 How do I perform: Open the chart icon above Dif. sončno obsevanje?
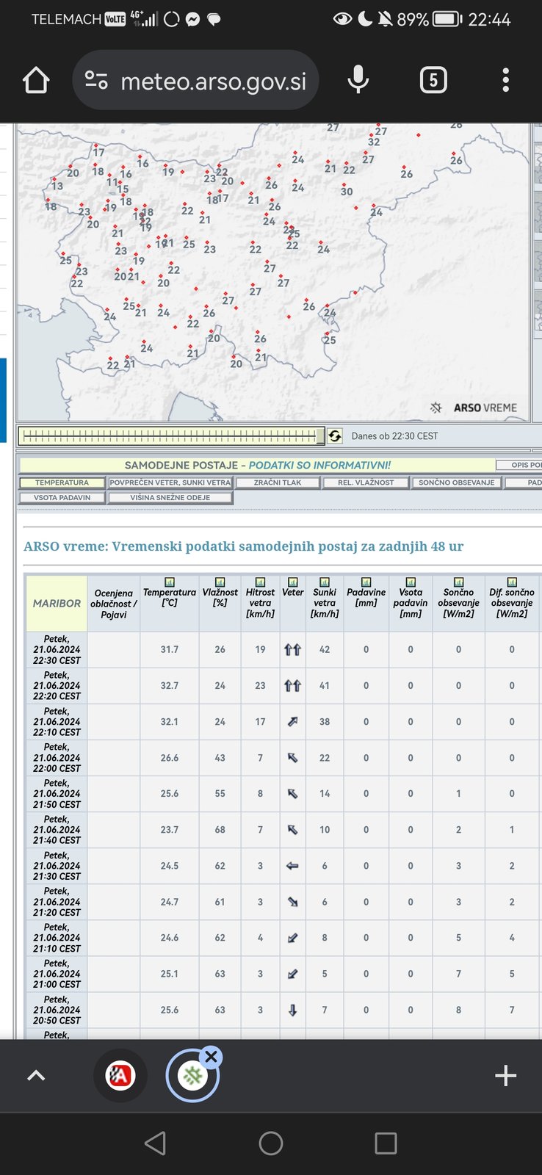pos(512,582)
